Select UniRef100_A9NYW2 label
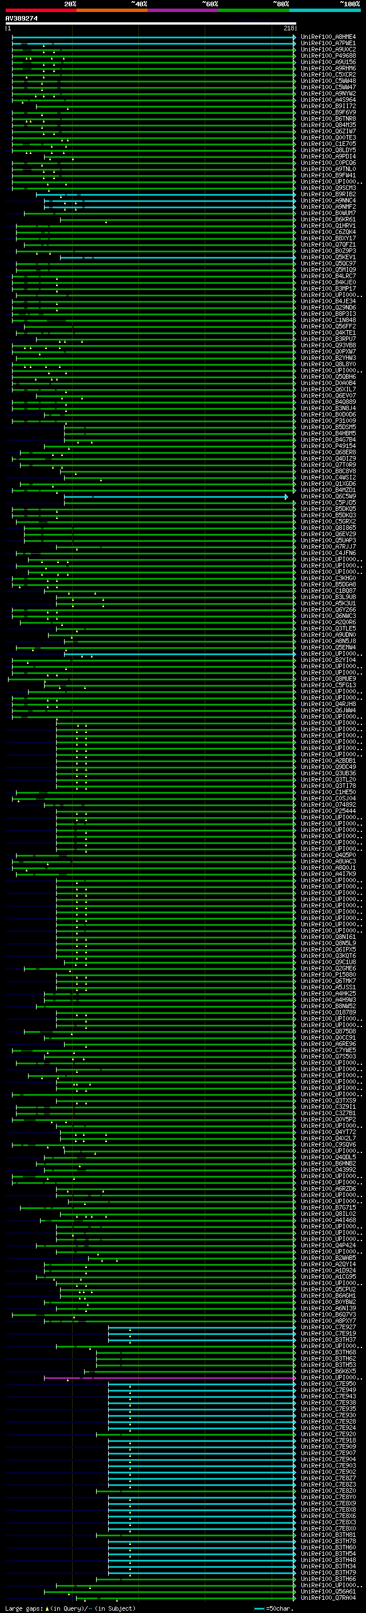The width and height of the screenshot is (366, 1613). (328, 93)
